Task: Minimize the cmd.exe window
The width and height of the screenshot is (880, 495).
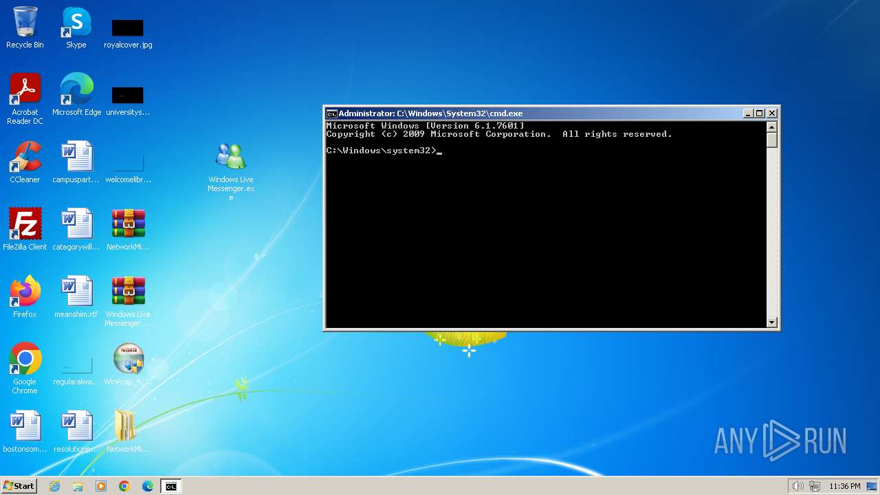Action: [x=748, y=113]
